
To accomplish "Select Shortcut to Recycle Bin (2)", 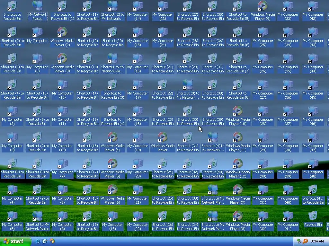I will [x=62, y=11].
